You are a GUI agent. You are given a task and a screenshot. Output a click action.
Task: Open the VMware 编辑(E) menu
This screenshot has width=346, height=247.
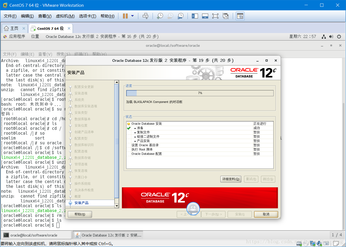click(27, 16)
